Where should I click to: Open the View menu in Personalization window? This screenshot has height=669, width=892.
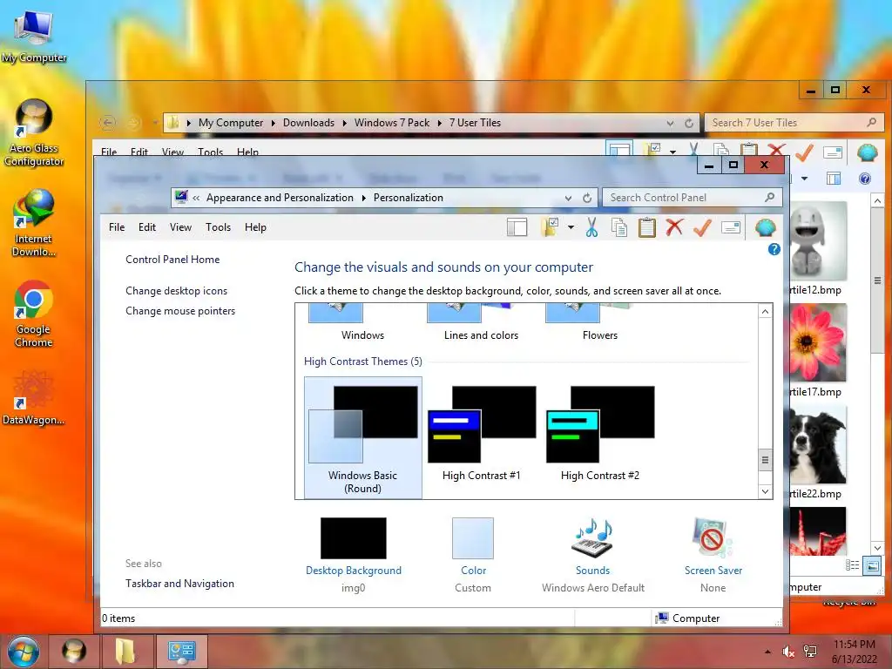pos(180,227)
